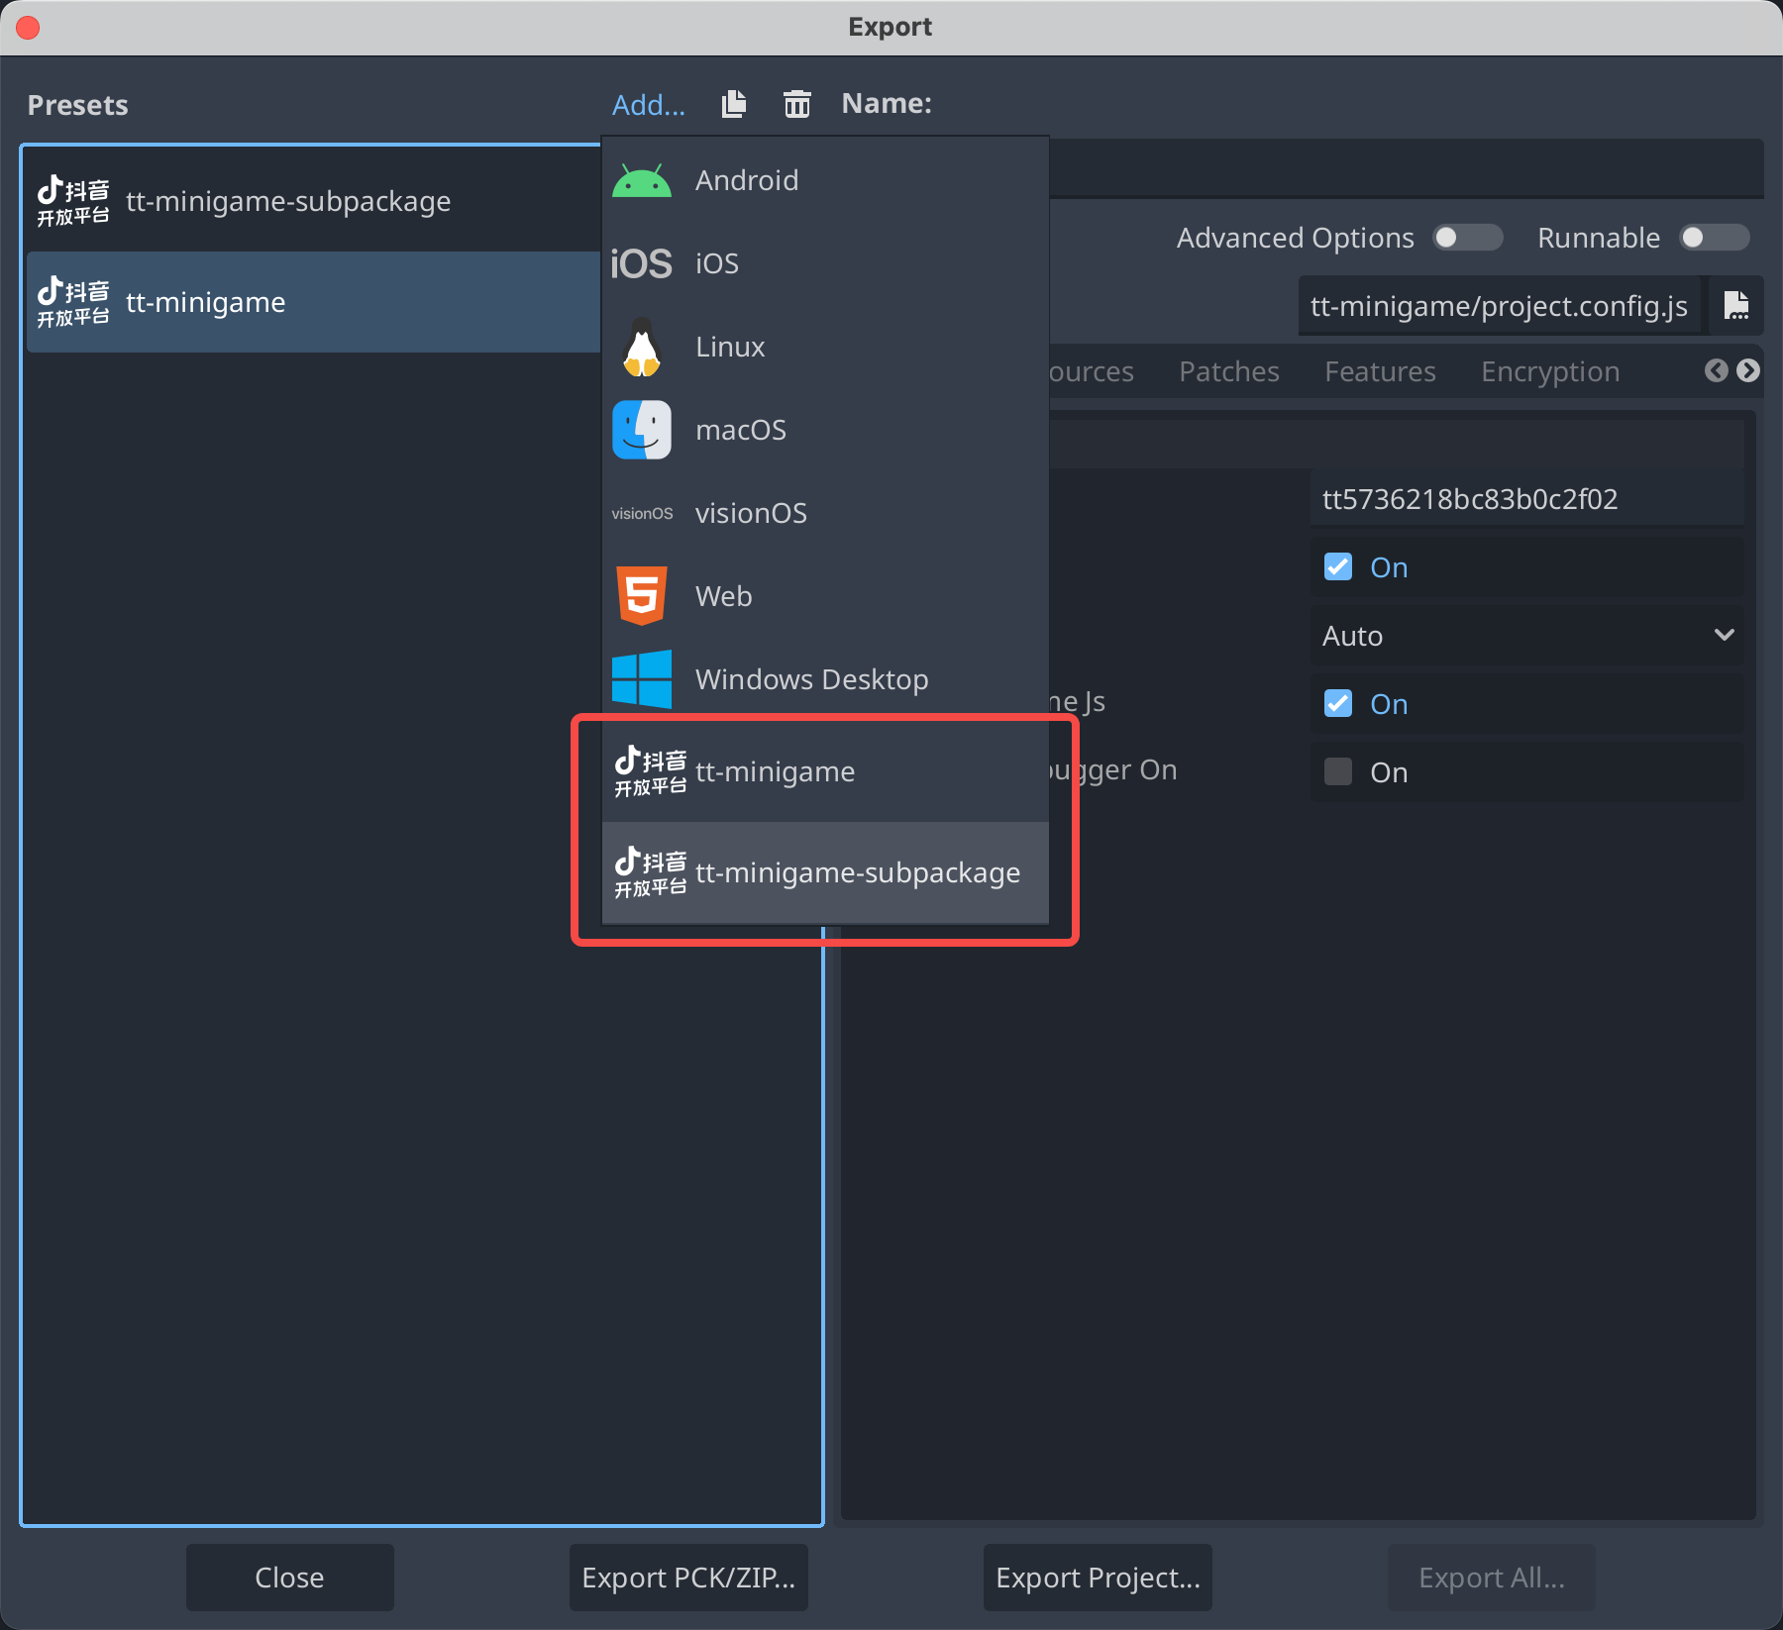Click the app ID field tt5736218bc83b0c2f02
The height and width of the screenshot is (1630, 1783).
(1525, 499)
